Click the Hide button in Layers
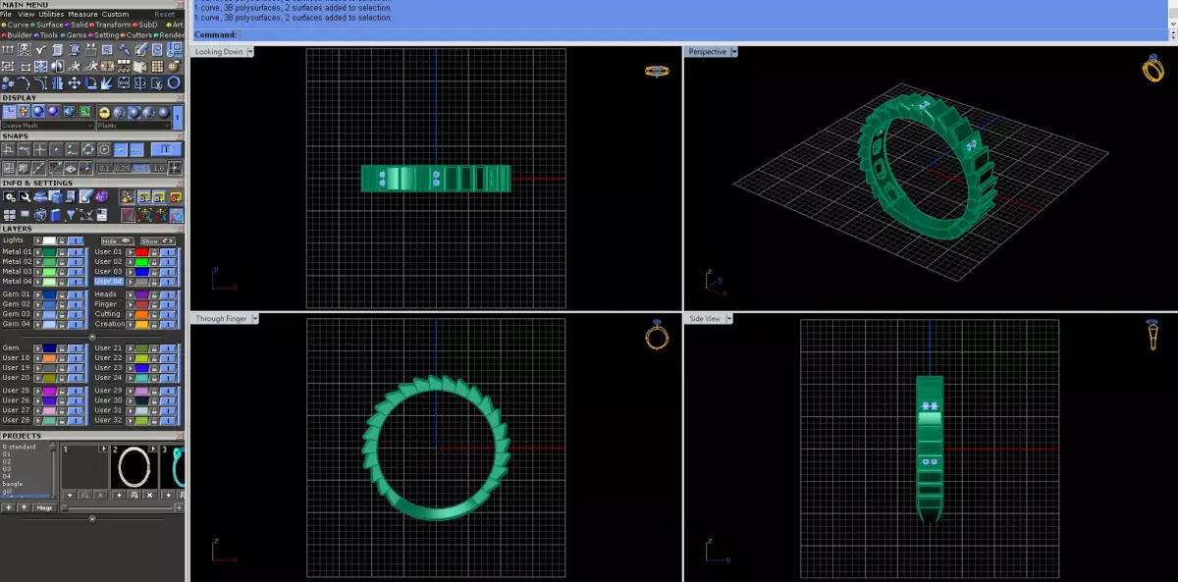Viewport: 1178px width, 582px height. [118, 240]
